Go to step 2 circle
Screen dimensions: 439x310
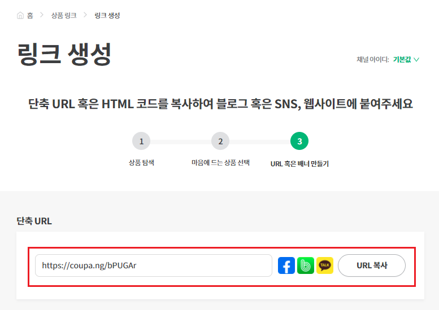tap(220, 141)
